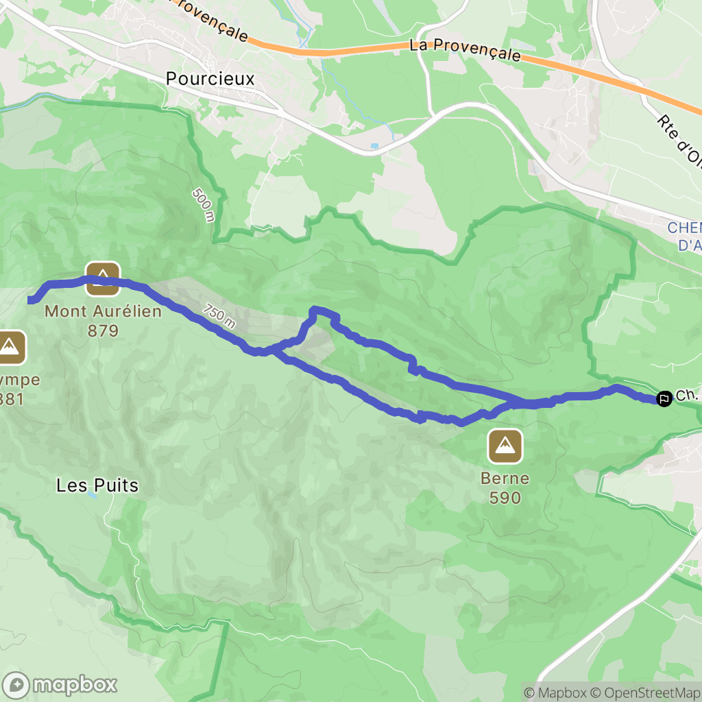Select the Les Puits place label
The image size is (702, 702).
click(x=97, y=485)
